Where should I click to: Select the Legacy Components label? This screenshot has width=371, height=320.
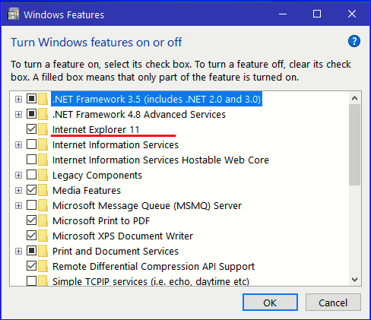pos(97,176)
